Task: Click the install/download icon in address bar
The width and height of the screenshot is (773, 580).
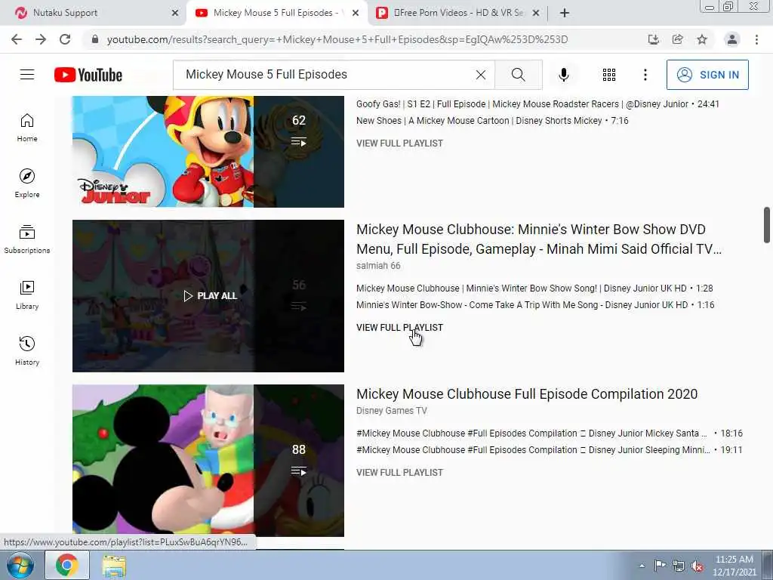Action: click(x=654, y=39)
